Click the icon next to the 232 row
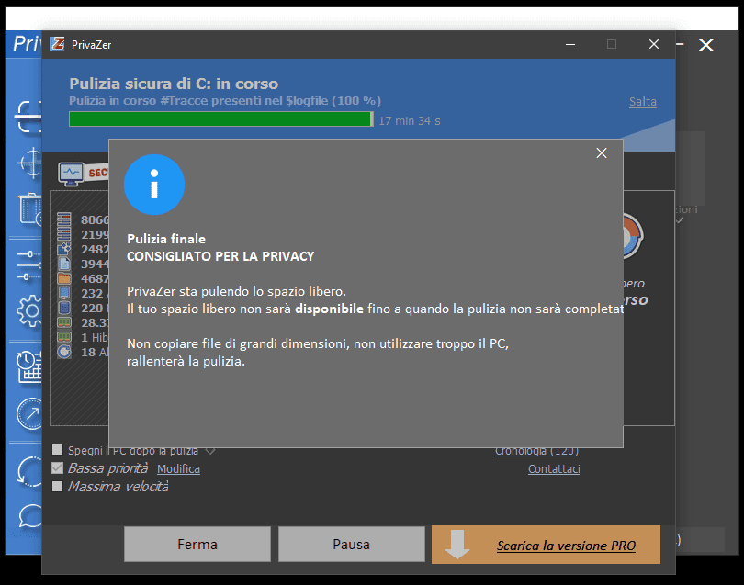 click(64, 293)
